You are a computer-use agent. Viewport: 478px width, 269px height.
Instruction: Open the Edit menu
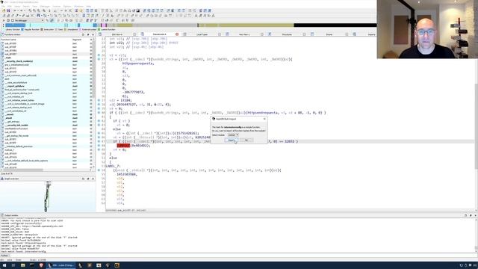(x=10, y=6)
